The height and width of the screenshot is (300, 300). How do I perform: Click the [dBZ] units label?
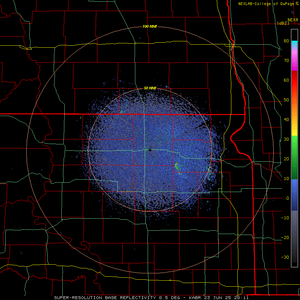point(283,23)
